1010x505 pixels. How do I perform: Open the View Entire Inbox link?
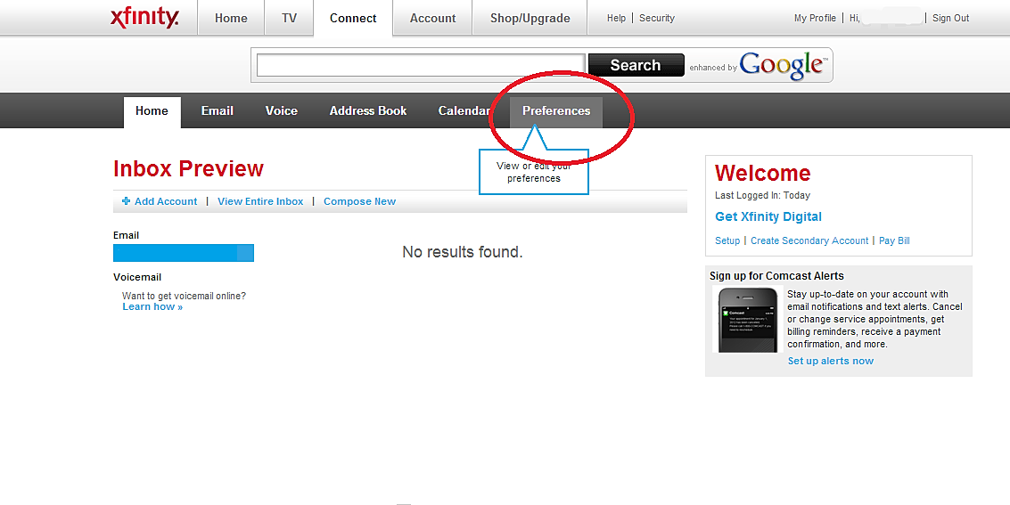[x=260, y=201]
